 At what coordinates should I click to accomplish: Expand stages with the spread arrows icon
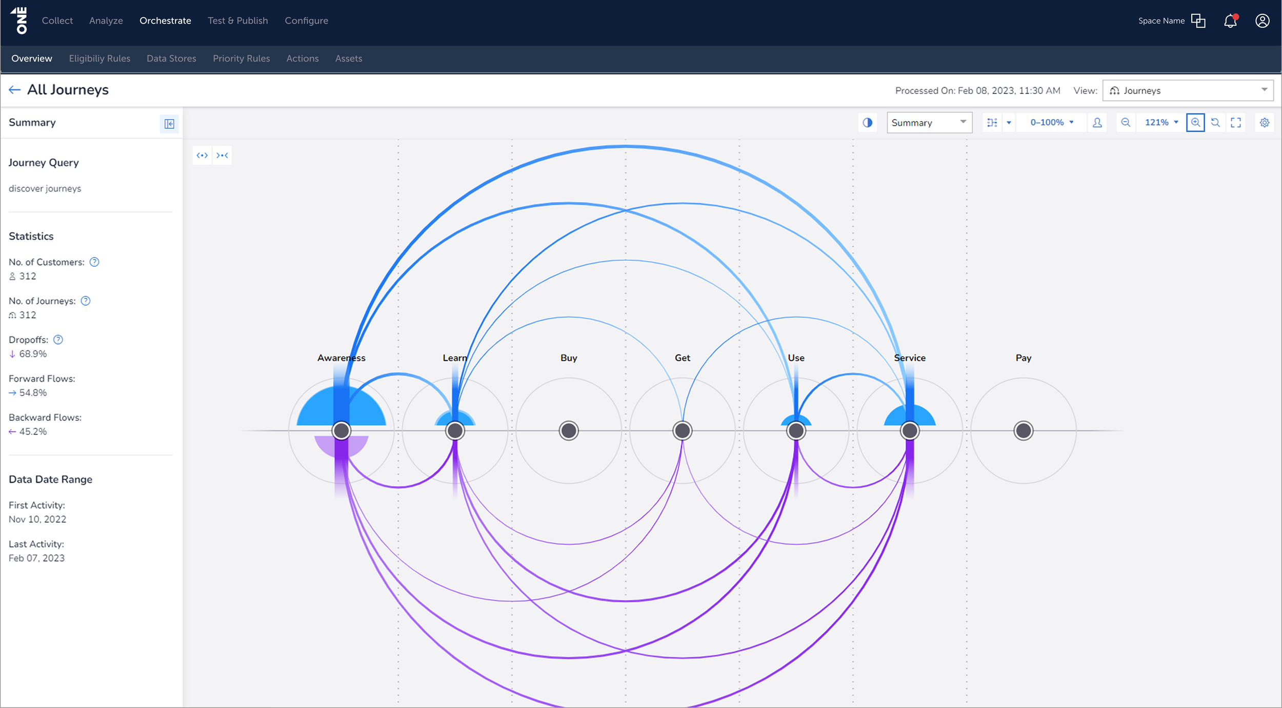(202, 155)
